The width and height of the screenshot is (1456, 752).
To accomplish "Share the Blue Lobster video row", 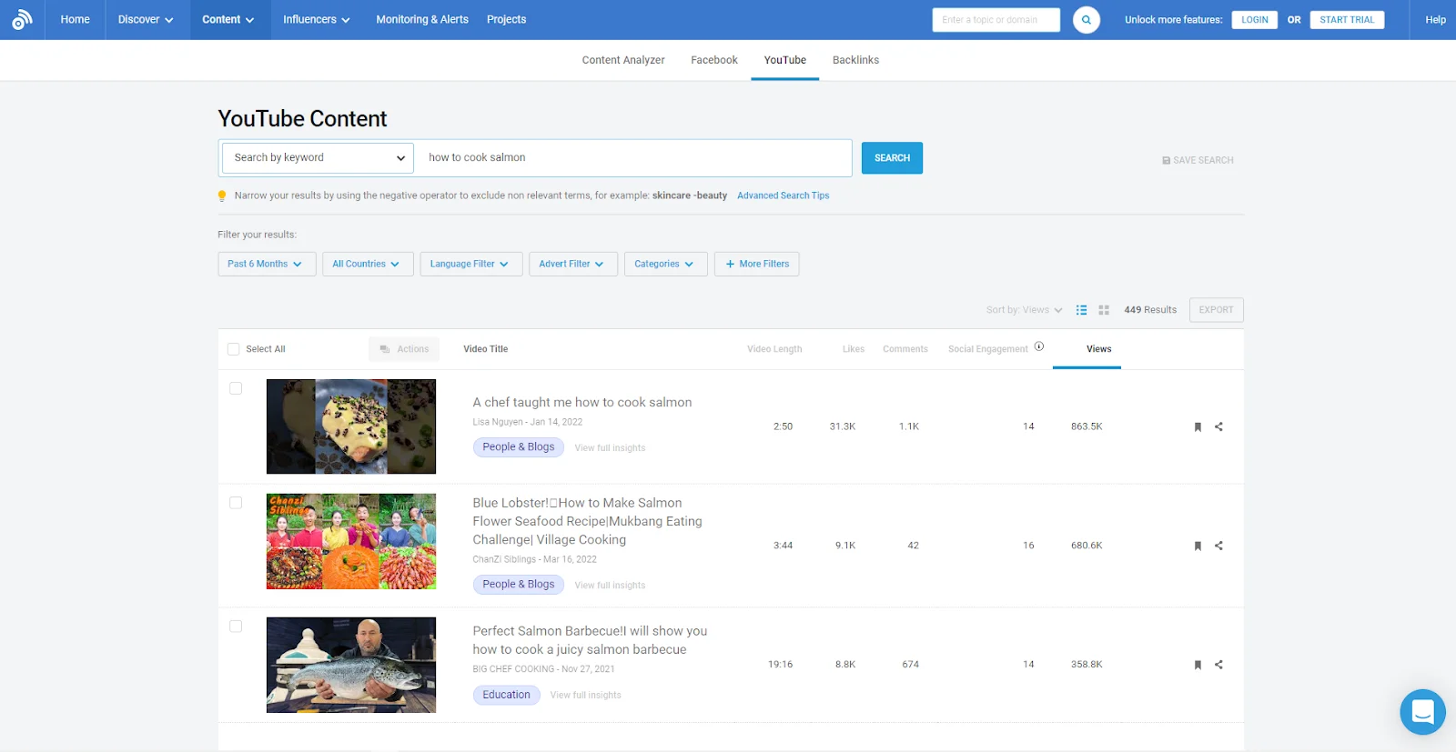I will pos(1218,546).
